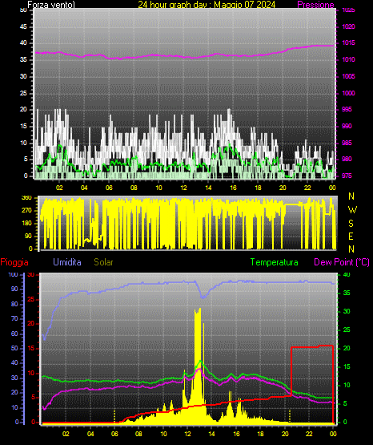Select the 'Dew Point (°C)' legend label
Screen dimensions: 373x445
point(342,262)
